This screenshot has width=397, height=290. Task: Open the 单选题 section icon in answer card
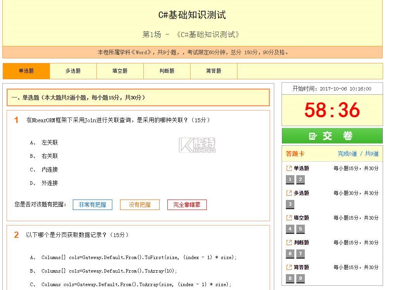click(x=289, y=168)
